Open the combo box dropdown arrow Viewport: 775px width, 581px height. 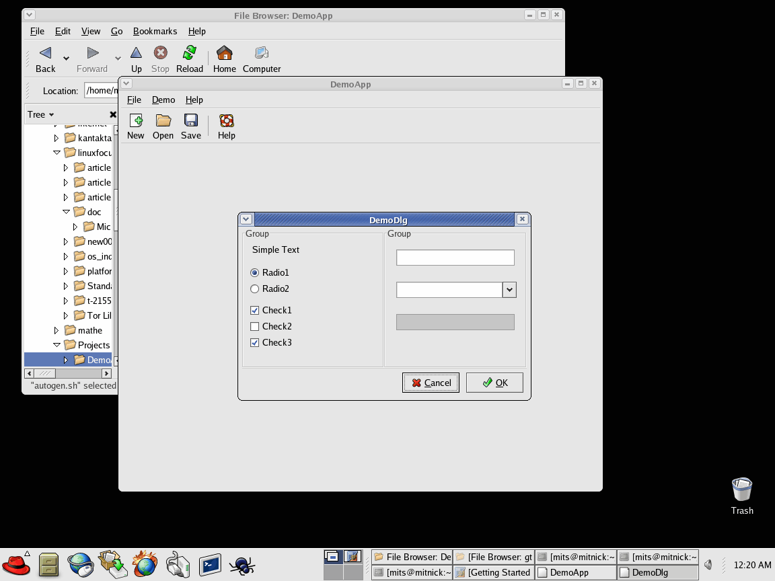(509, 290)
